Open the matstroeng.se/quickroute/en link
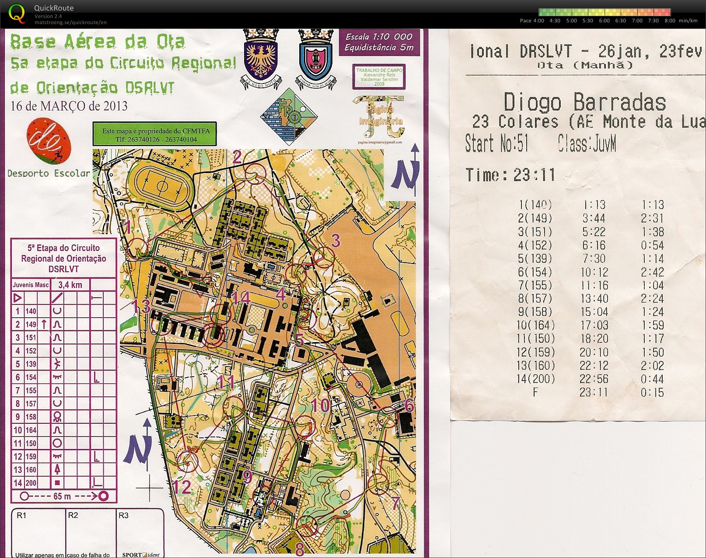Viewport: 706px width, 558px height. pos(70,22)
